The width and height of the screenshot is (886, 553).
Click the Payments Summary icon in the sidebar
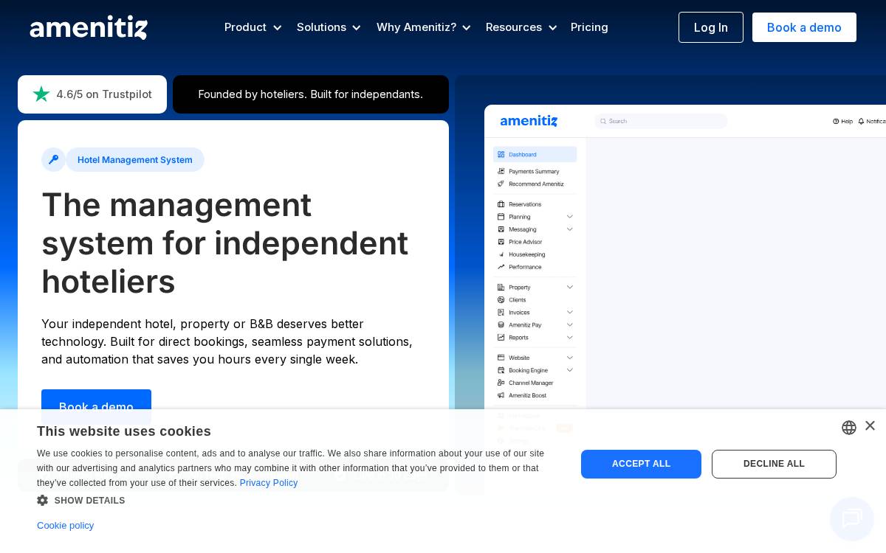[501, 171]
